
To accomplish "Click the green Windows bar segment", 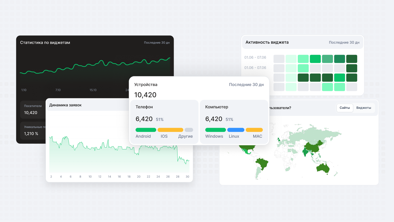I will click(x=215, y=130).
